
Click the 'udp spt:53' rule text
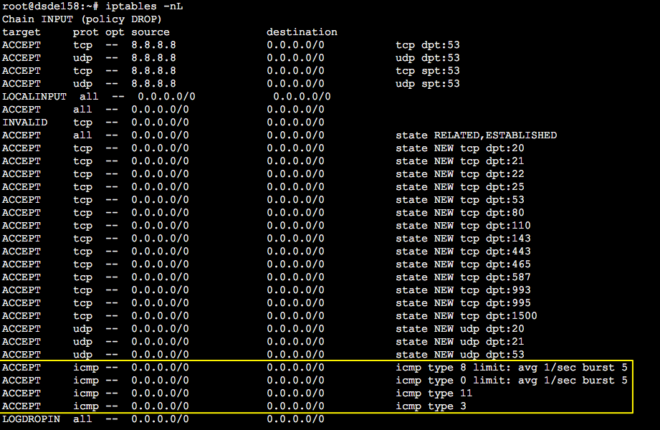coord(428,84)
